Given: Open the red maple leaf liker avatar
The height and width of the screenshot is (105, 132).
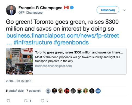Looking at the screenshot, I should click(x=67, y=91).
